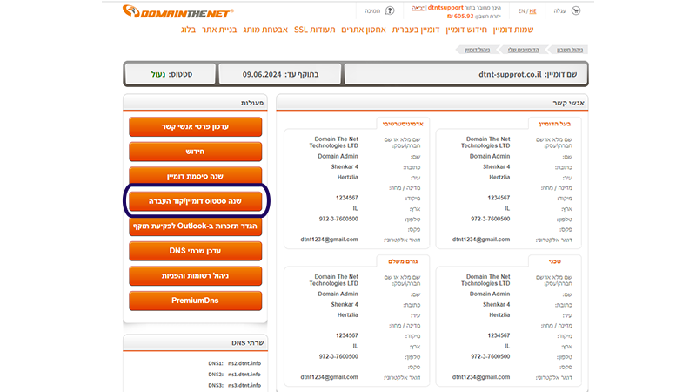
Task: Click the עדכן שרתי DNS button
Action: pyautogui.click(x=195, y=251)
